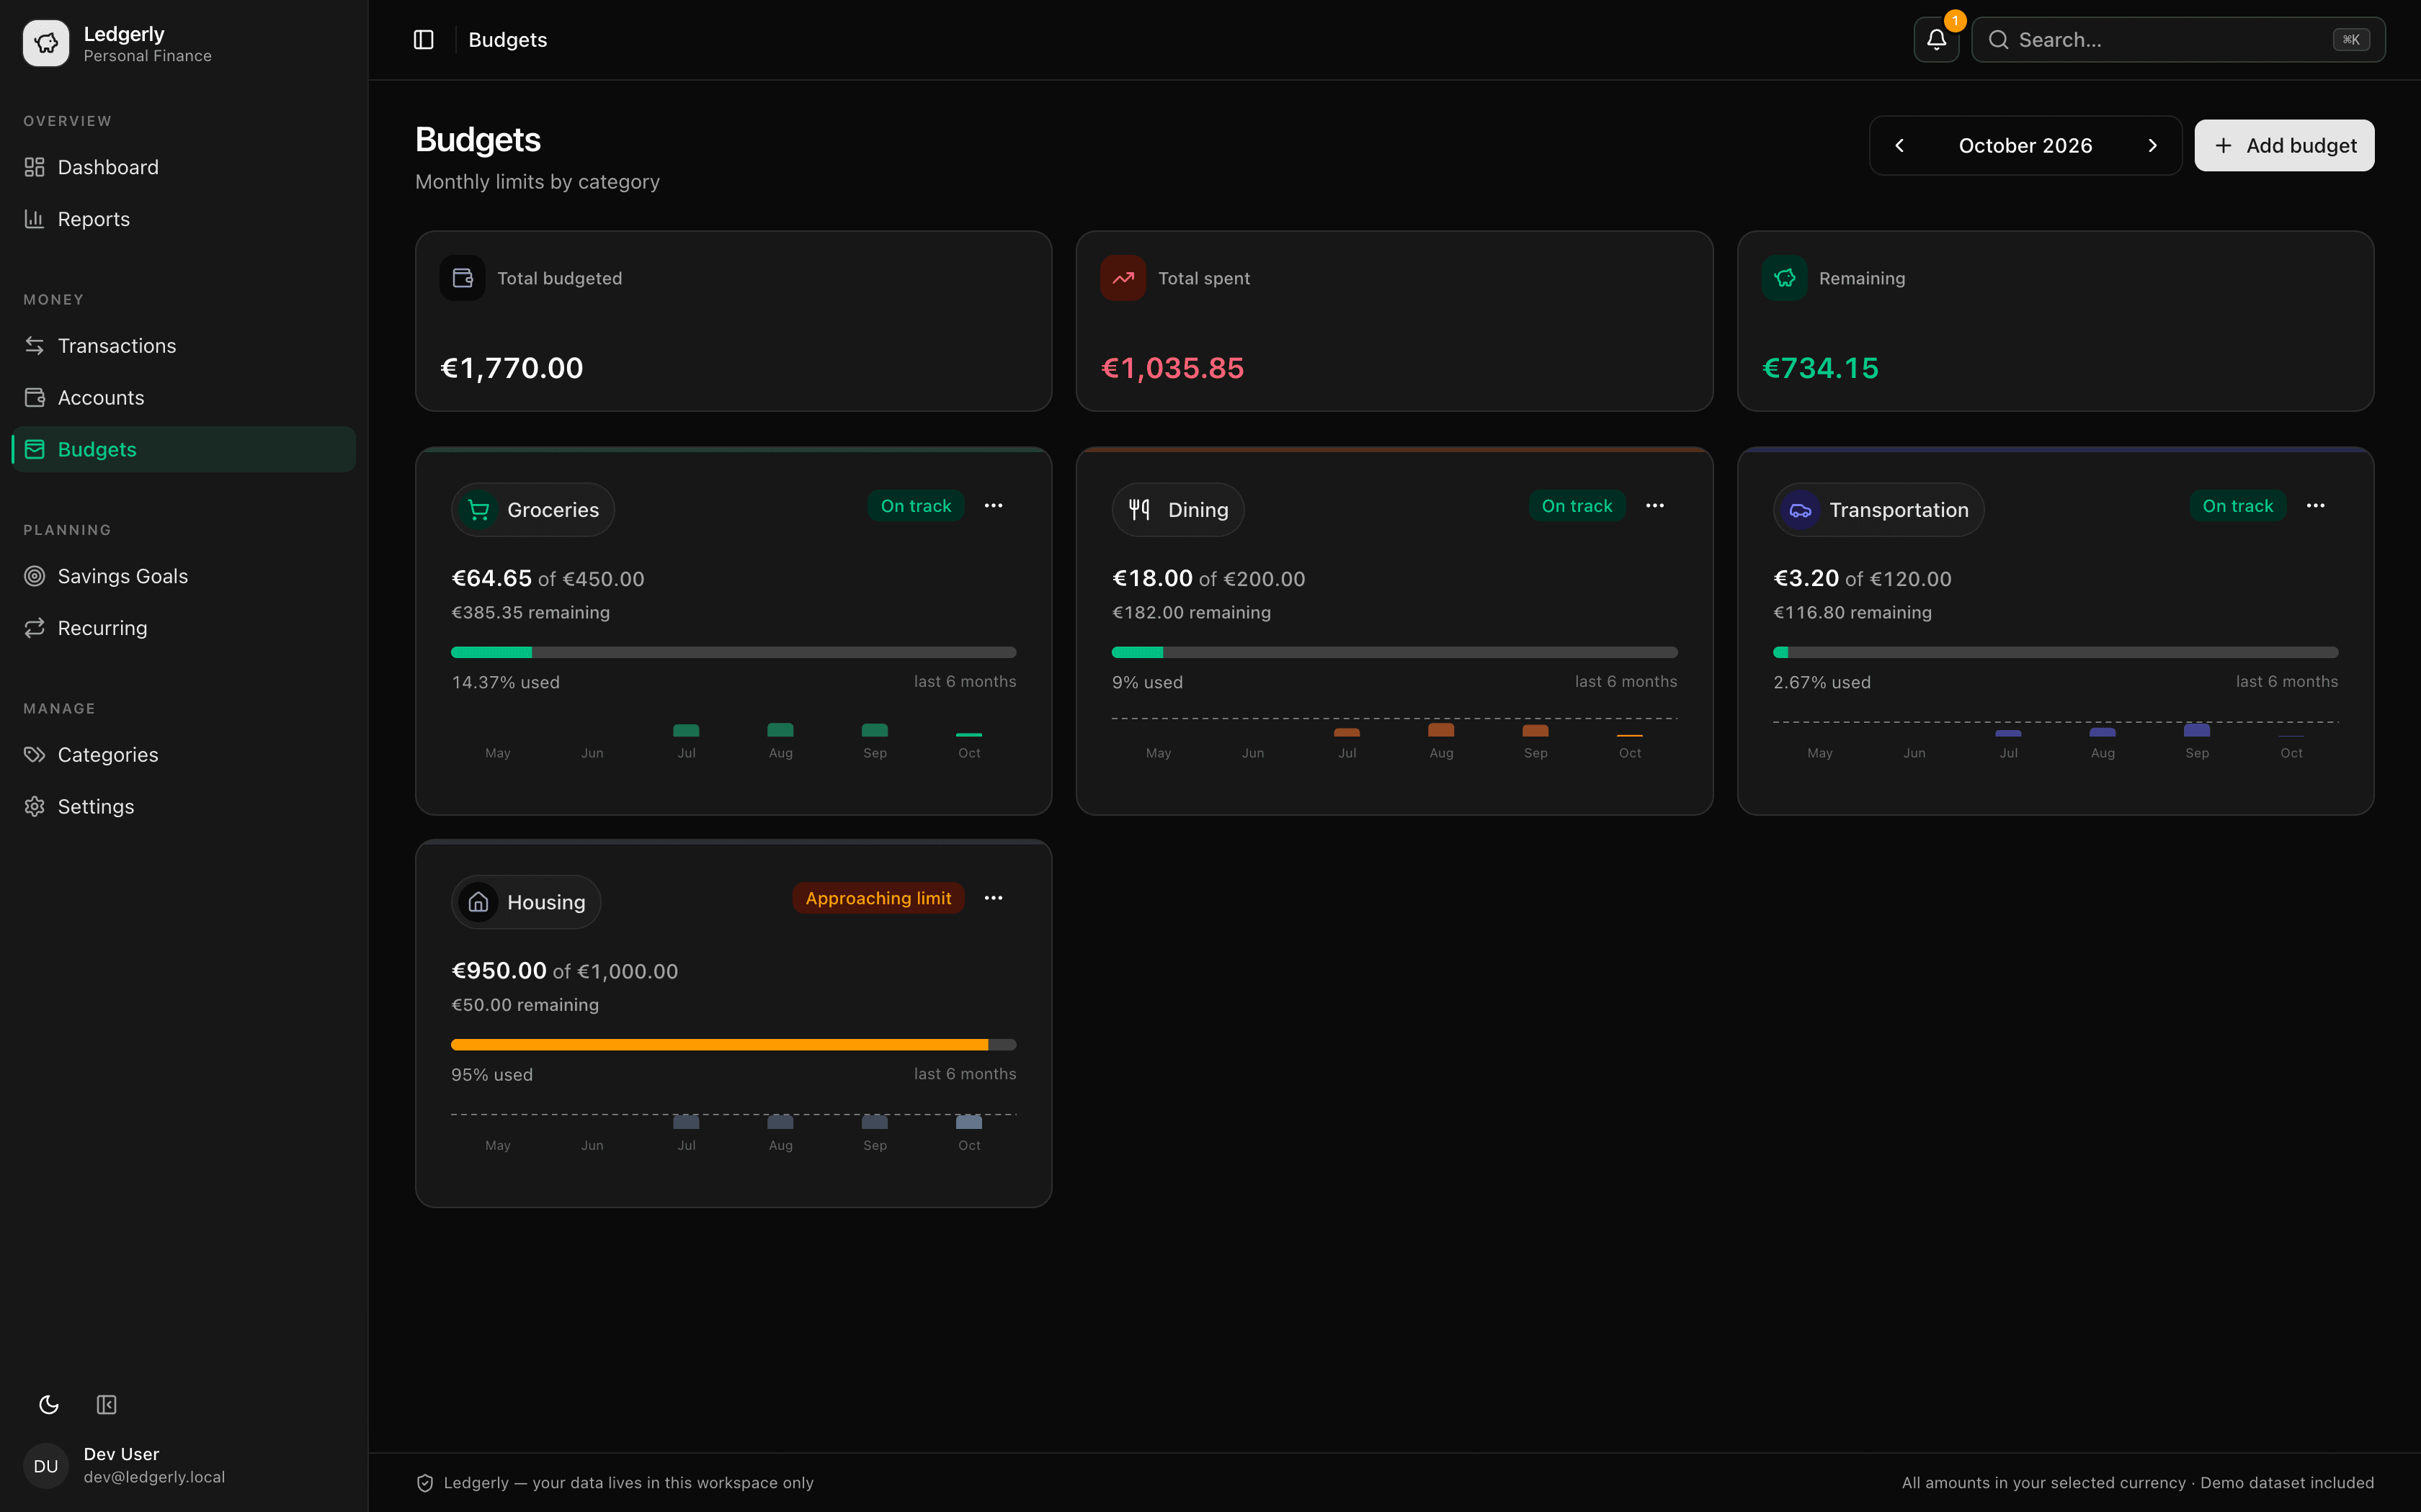Open the Housing budget options menu
The width and height of the screenshot is (2421, 1512).
pos(994,898)
